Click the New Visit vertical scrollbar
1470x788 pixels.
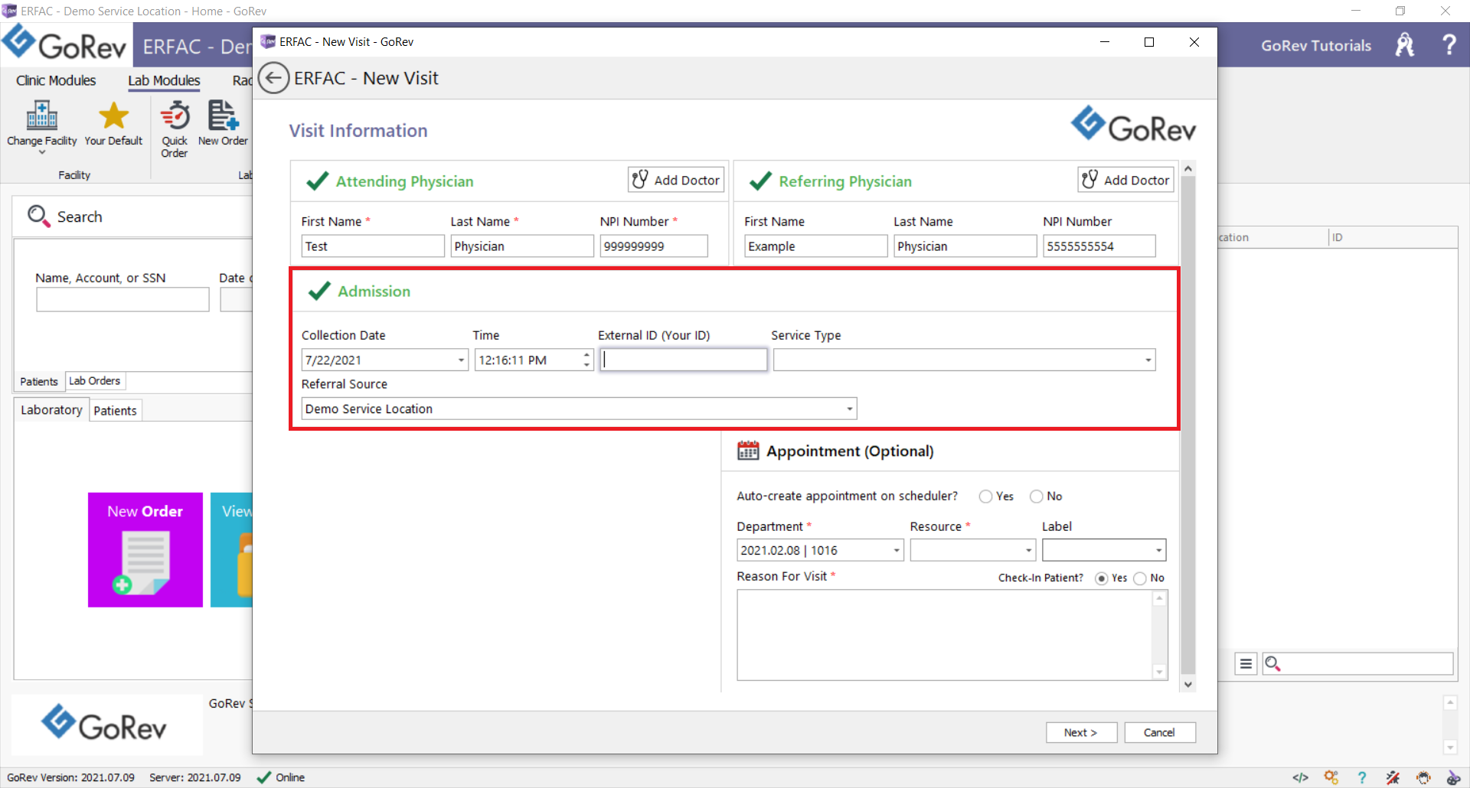coord(1188,425)
